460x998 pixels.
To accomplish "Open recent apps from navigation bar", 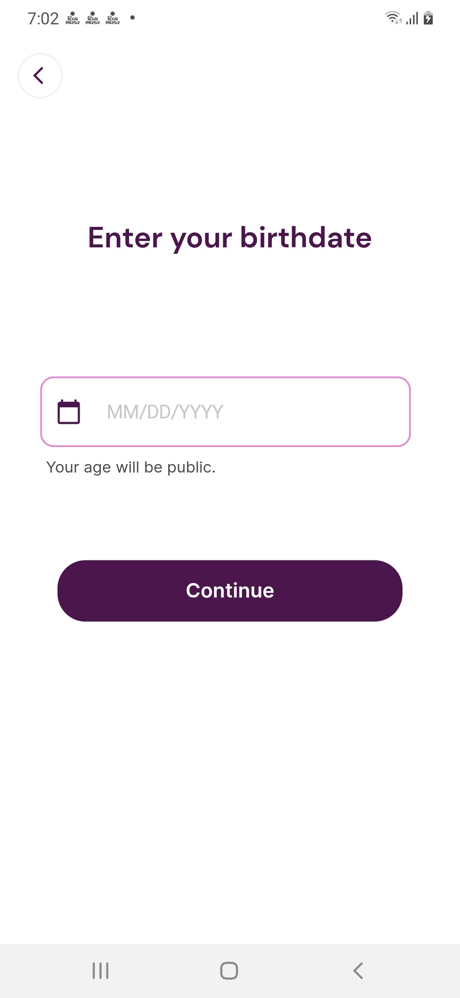I will pyautogui.click(x=101, y=971).
